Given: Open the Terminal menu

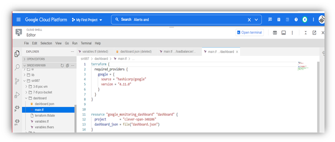Looking at the screenshot, I should [x=86, y=43].
